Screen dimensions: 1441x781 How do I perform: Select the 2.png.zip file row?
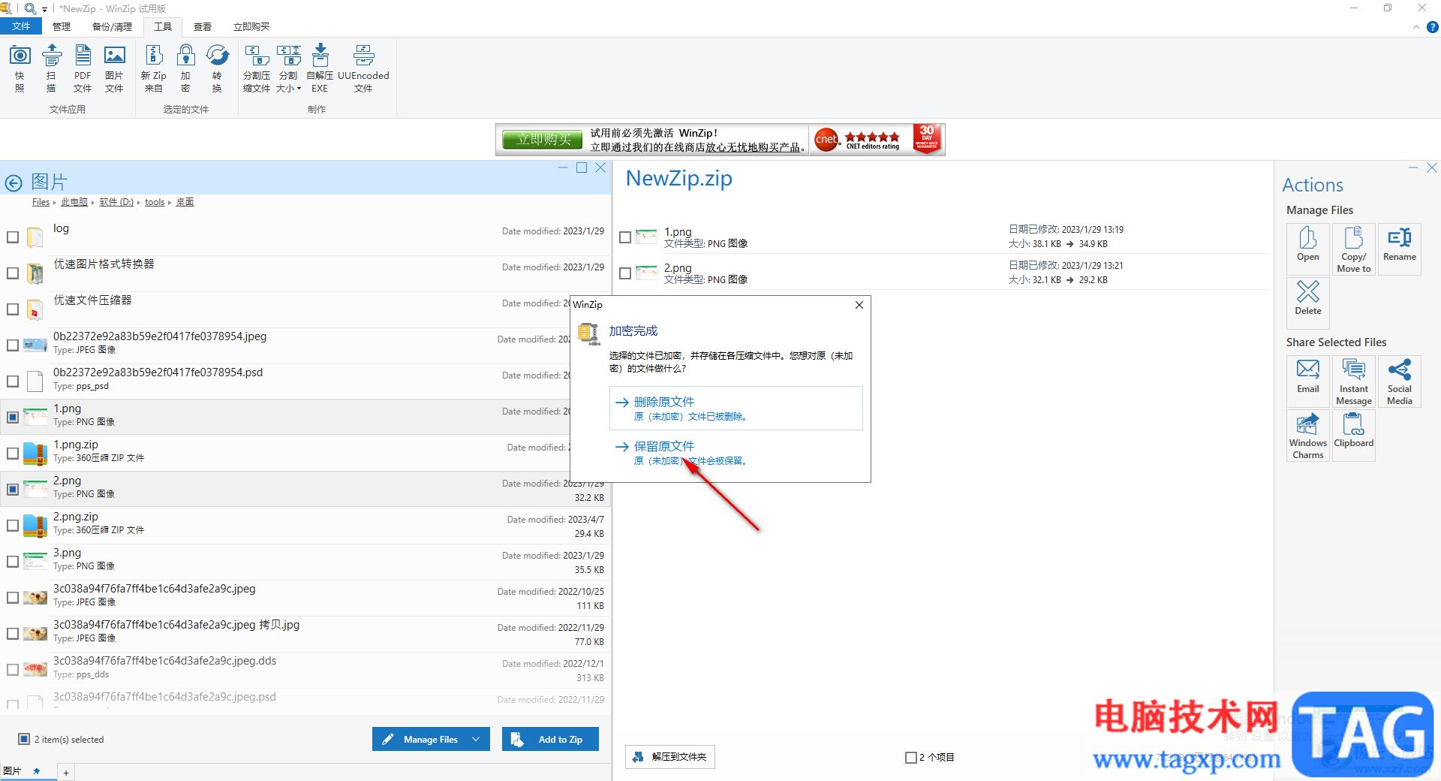click(x=305, y=526)
